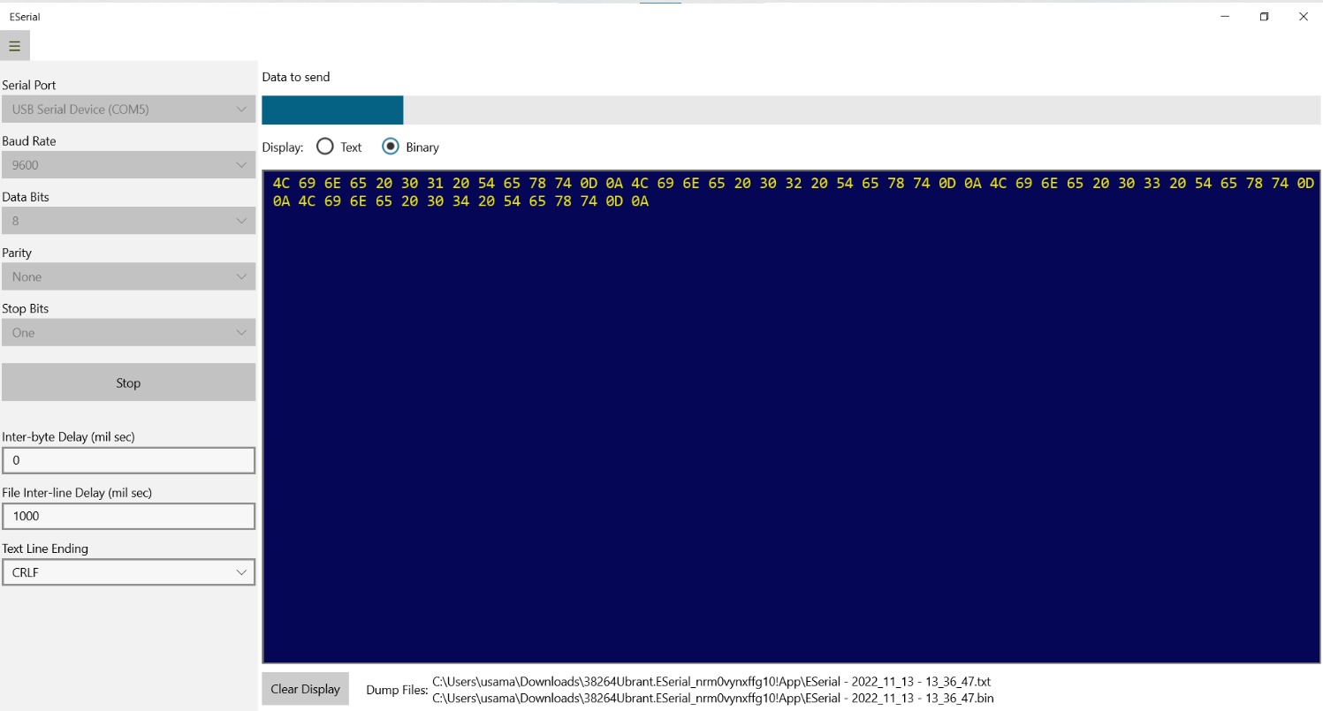Select the Binary display radio button

[x=390, y=147]
